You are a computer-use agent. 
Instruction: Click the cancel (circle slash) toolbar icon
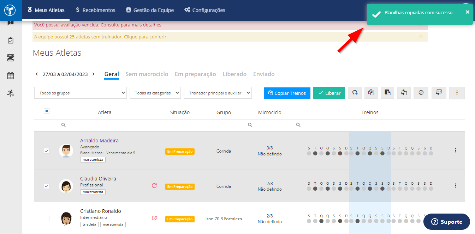[x=421, y=93]
